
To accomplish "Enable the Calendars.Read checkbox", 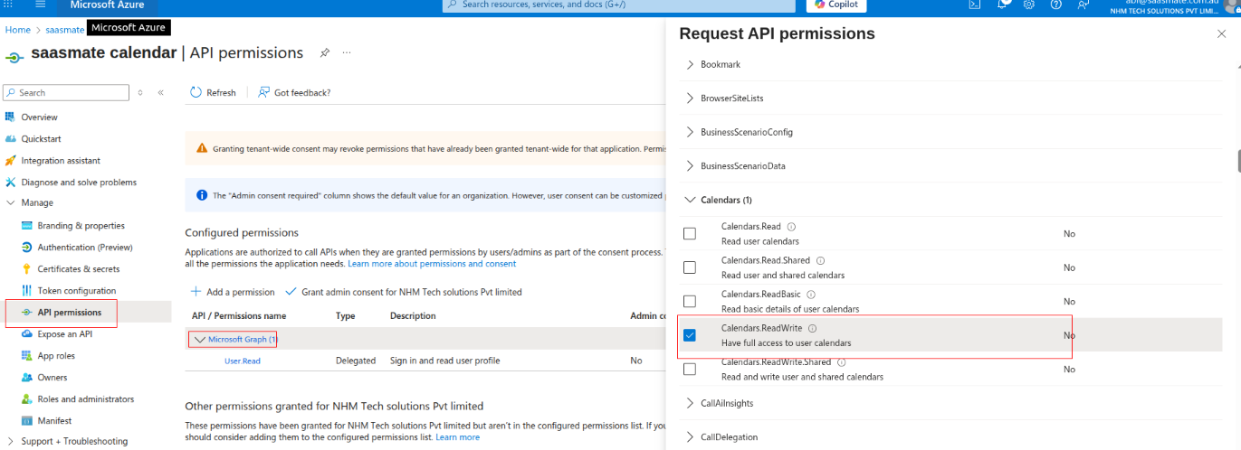I will click(x=690, y=234).
